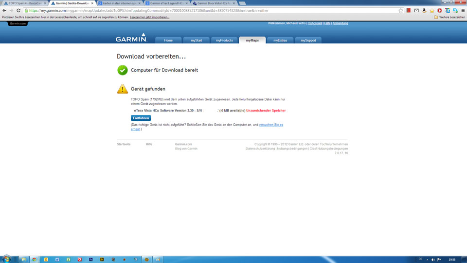Switch to the TOPO Spain 4 - BaseCamp tab
Image resolution: width=467 pixels, height=263 pixels.
pyautogui.click(x=25, y=3)
